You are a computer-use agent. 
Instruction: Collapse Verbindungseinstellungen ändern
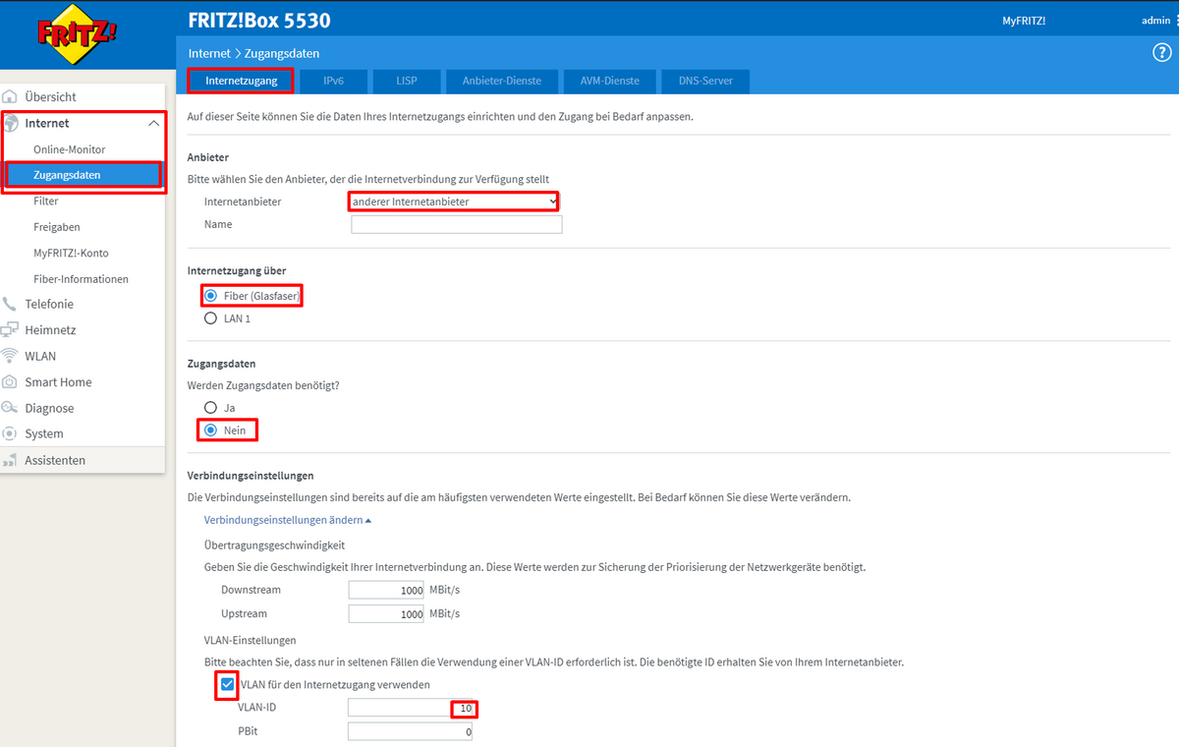(288, 520)
